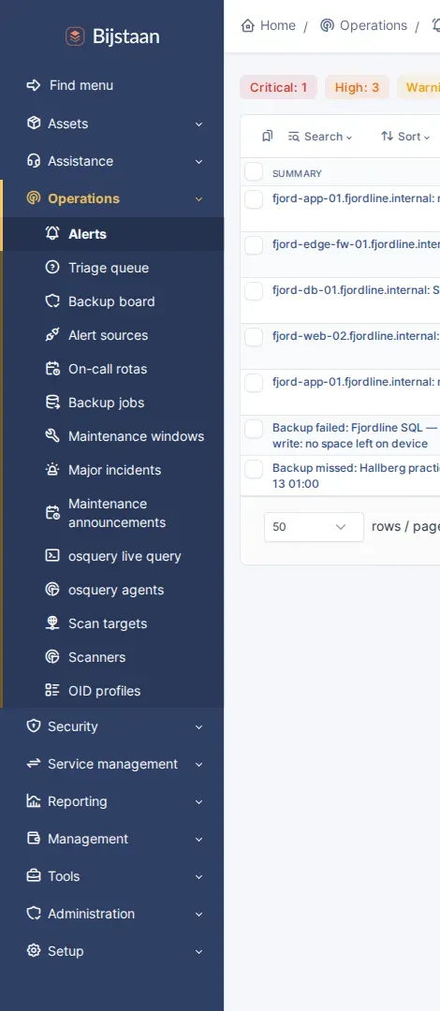Click the Assistance headset icon
The height and width of the screenshot is (1011, 440).
click(34, 161)
